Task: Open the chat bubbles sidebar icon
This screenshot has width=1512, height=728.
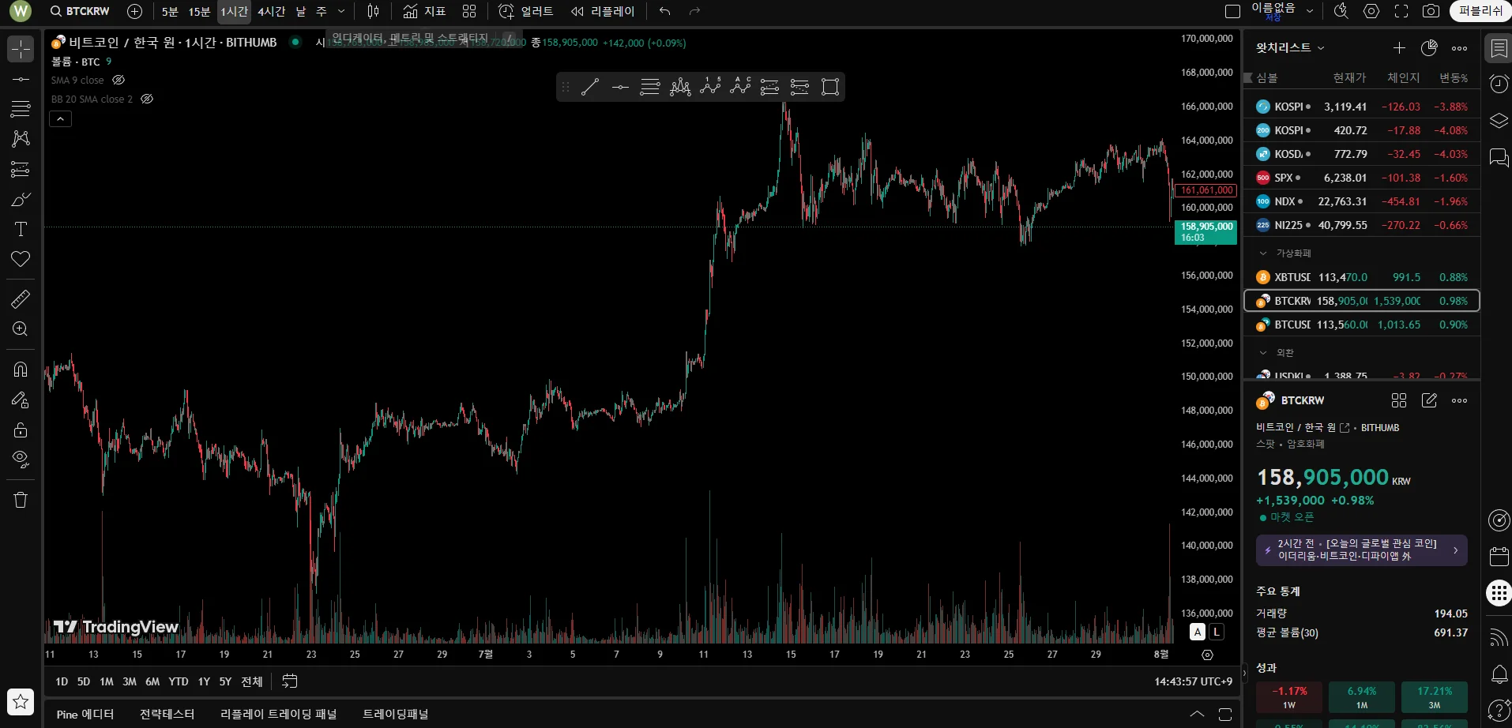Action: point(1499,157)
